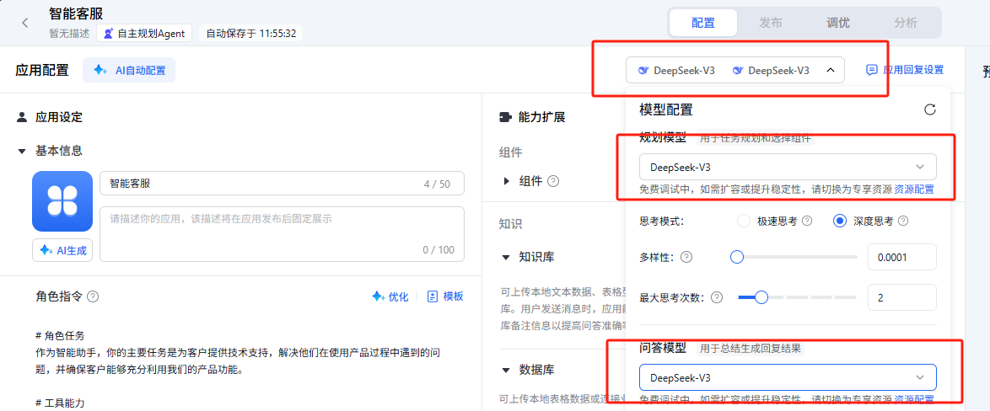Click the 多样性 slider handle

[x=736, y=257]
